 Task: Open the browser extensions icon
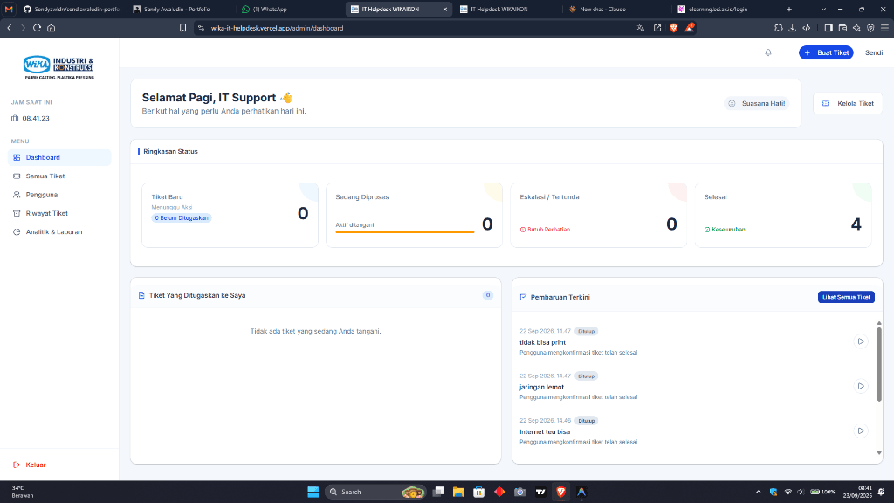pos(778,28)
